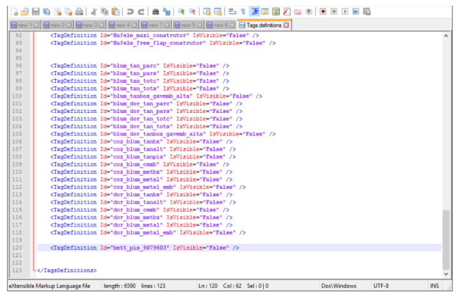Place cursor on hett_pis_9079603 line
Viewport: 463px width, 299px height.
coord(239,248)
